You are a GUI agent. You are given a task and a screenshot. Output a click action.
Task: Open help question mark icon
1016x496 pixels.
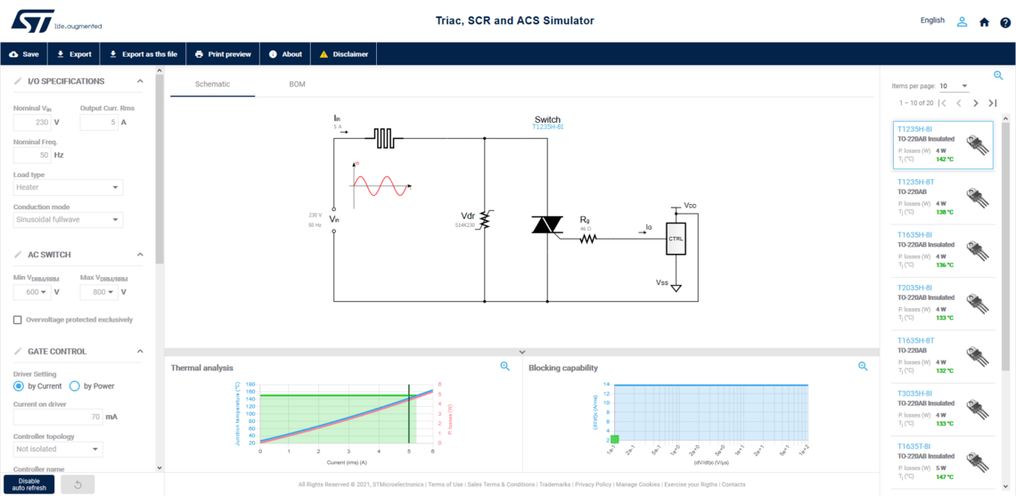pos(1005,22)
